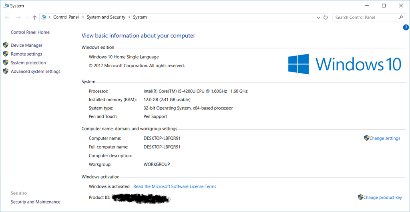Open System protection link
The height and width of the screenshot is (212, 410).
[x=28, y=63]
